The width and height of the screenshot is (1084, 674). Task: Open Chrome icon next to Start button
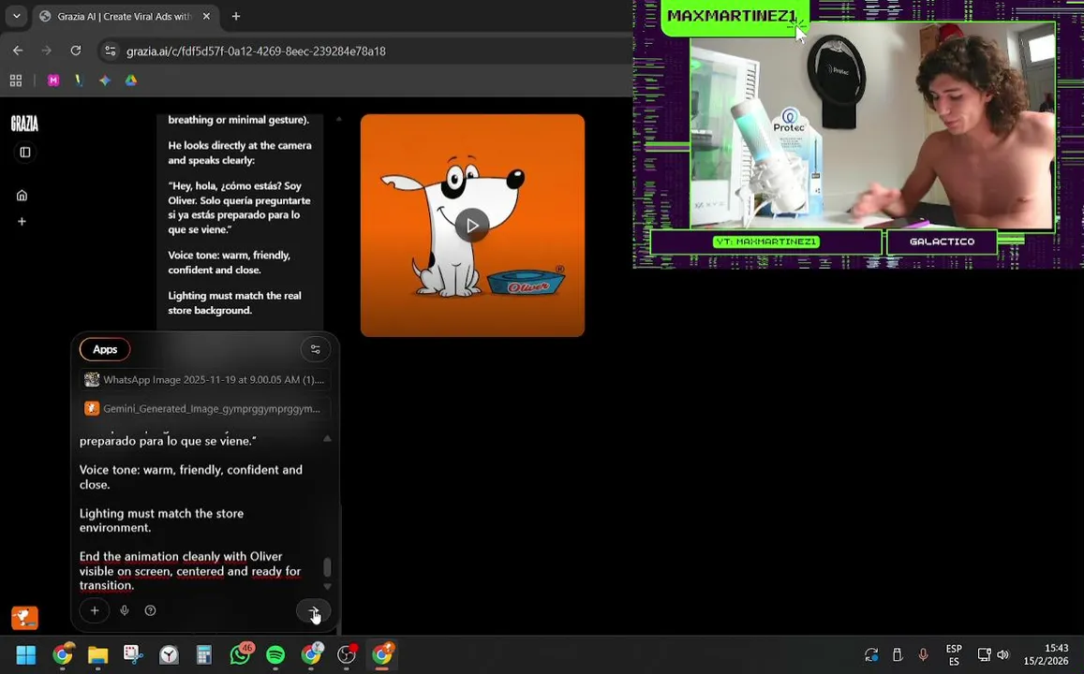click(x=63, y=654)
